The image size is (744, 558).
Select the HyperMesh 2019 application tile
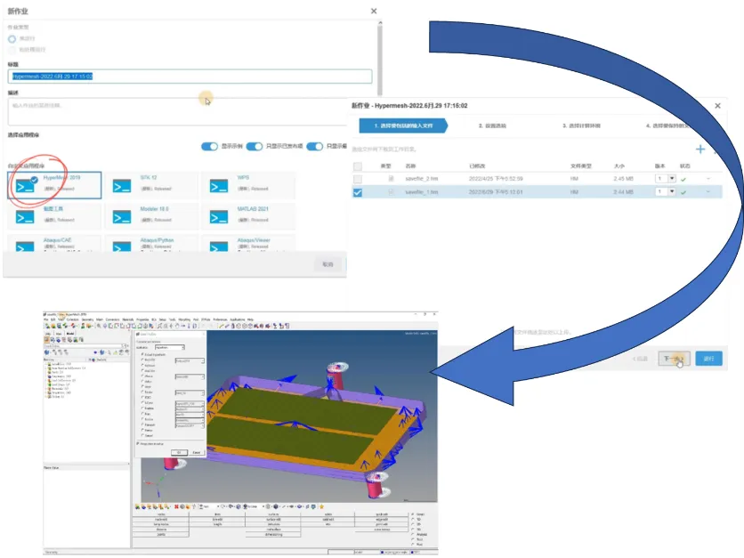click(55, 185)
